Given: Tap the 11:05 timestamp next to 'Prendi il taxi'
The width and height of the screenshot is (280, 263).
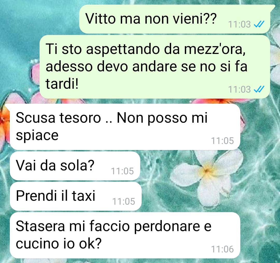Looking at the screenshot, I should coord(124,202).
